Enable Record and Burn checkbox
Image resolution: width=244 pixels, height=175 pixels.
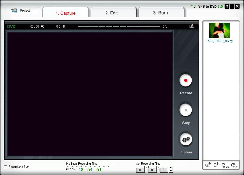(6, 167)
